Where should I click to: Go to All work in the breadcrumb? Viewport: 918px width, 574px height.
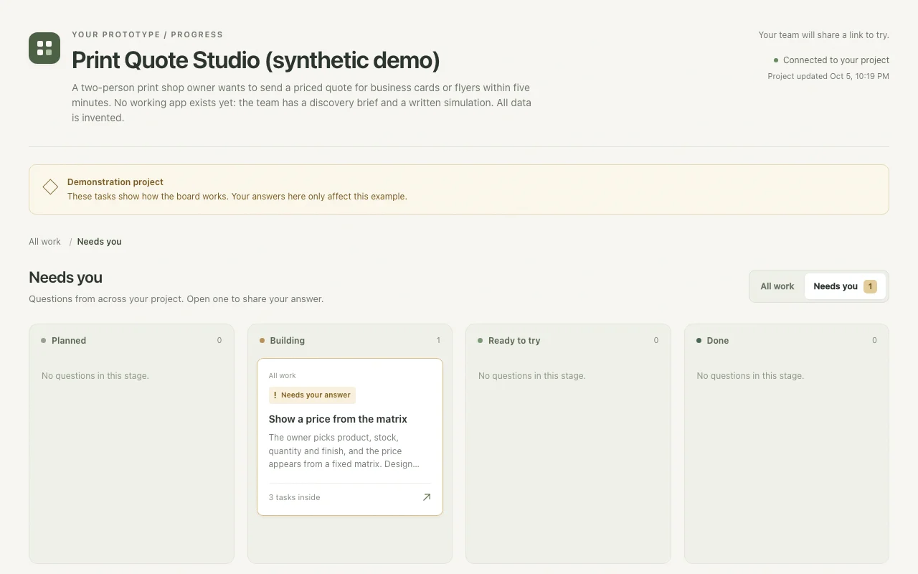point(44,242)
